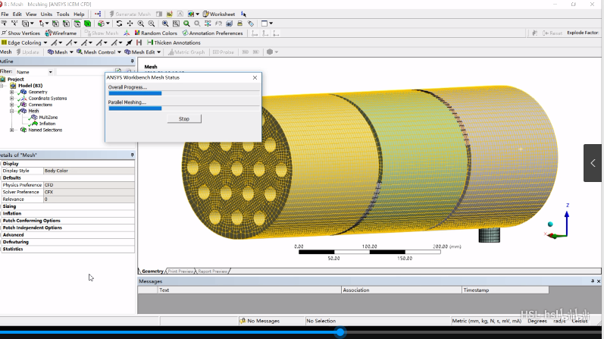The width and height of the screenshot is (604, 339).
Task: Click the Project icon in outline tree
Action: (x=3, y=79)
